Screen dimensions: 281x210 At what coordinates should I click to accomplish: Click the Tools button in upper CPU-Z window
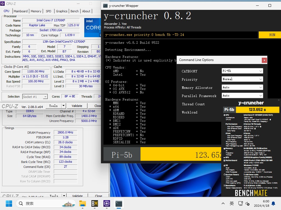pyautogui.click(x=54, y=106)
